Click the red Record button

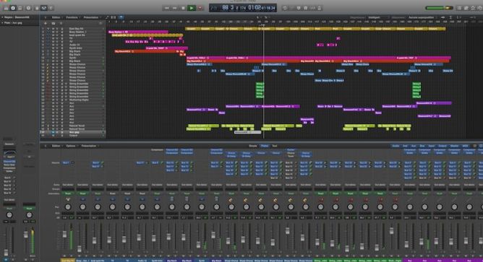pyautogui.click(x=200, y=8)
